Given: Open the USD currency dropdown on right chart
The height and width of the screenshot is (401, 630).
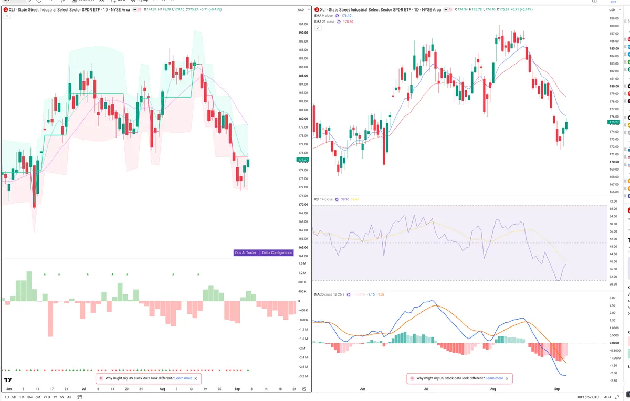Looking at the screenshot, I should coord(614,10).
